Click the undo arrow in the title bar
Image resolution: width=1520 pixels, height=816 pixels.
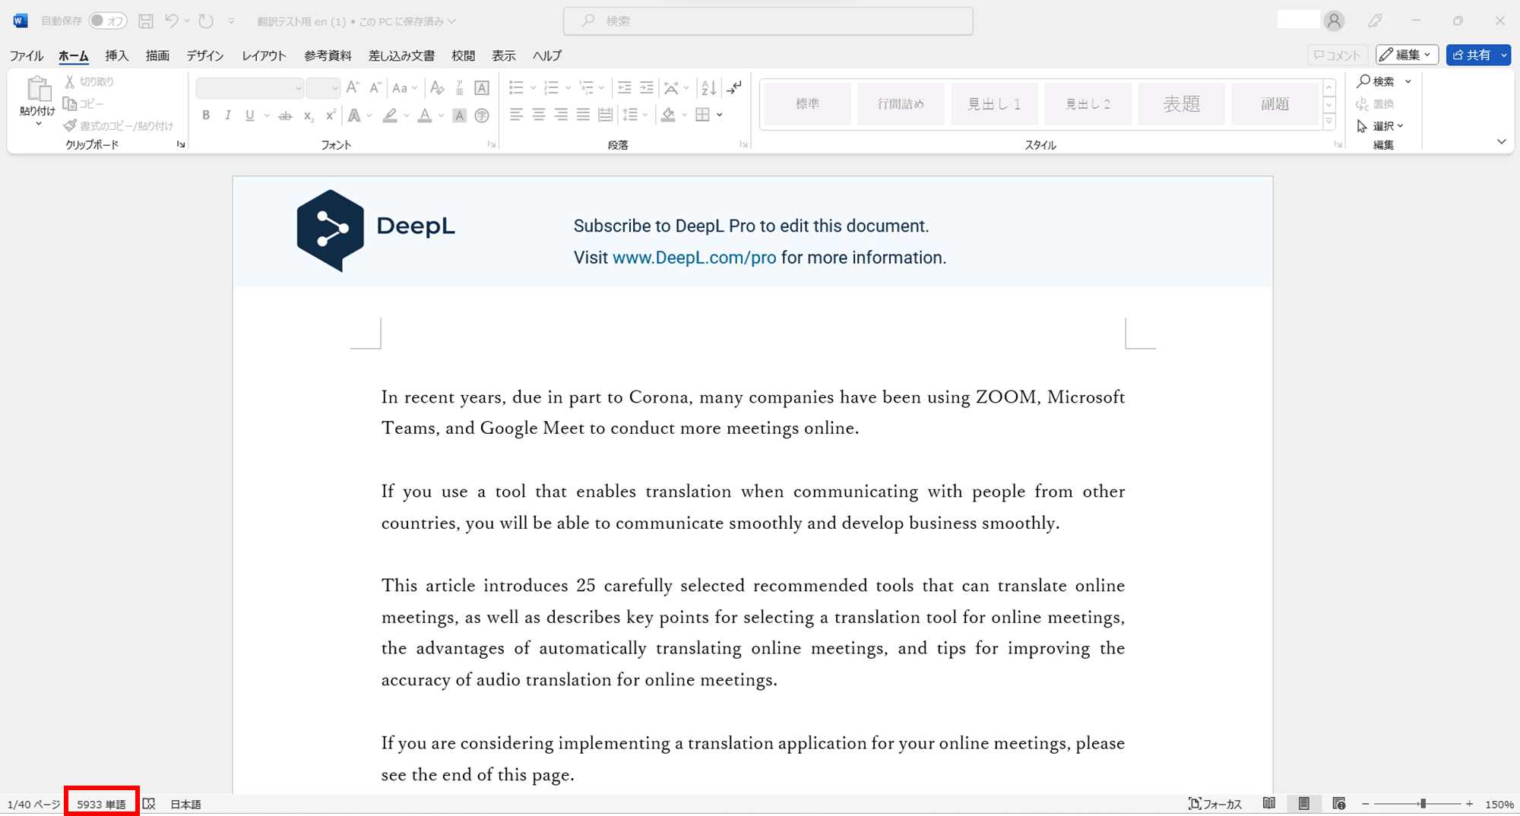[171, 21]
